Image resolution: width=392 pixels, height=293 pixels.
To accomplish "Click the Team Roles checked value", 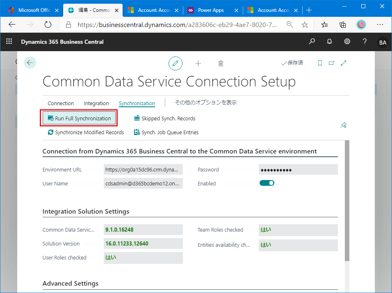I will point(298,230).
